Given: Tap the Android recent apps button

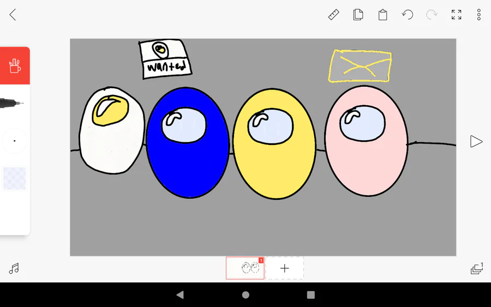Looking at the screenshot, I should tap(311, 295).
